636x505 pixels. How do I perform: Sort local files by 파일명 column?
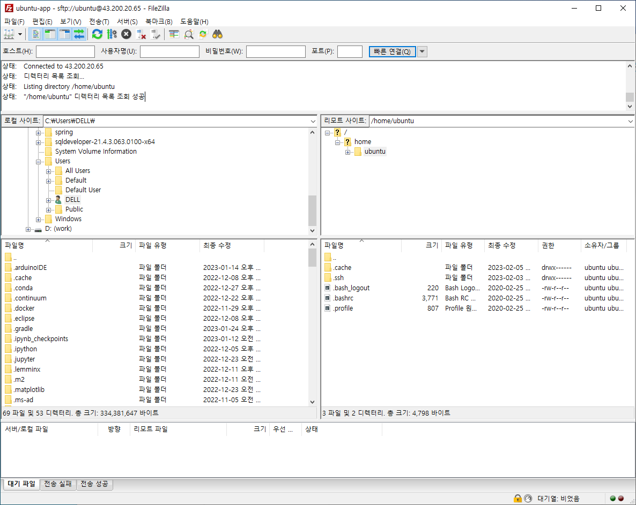[47, 245]
